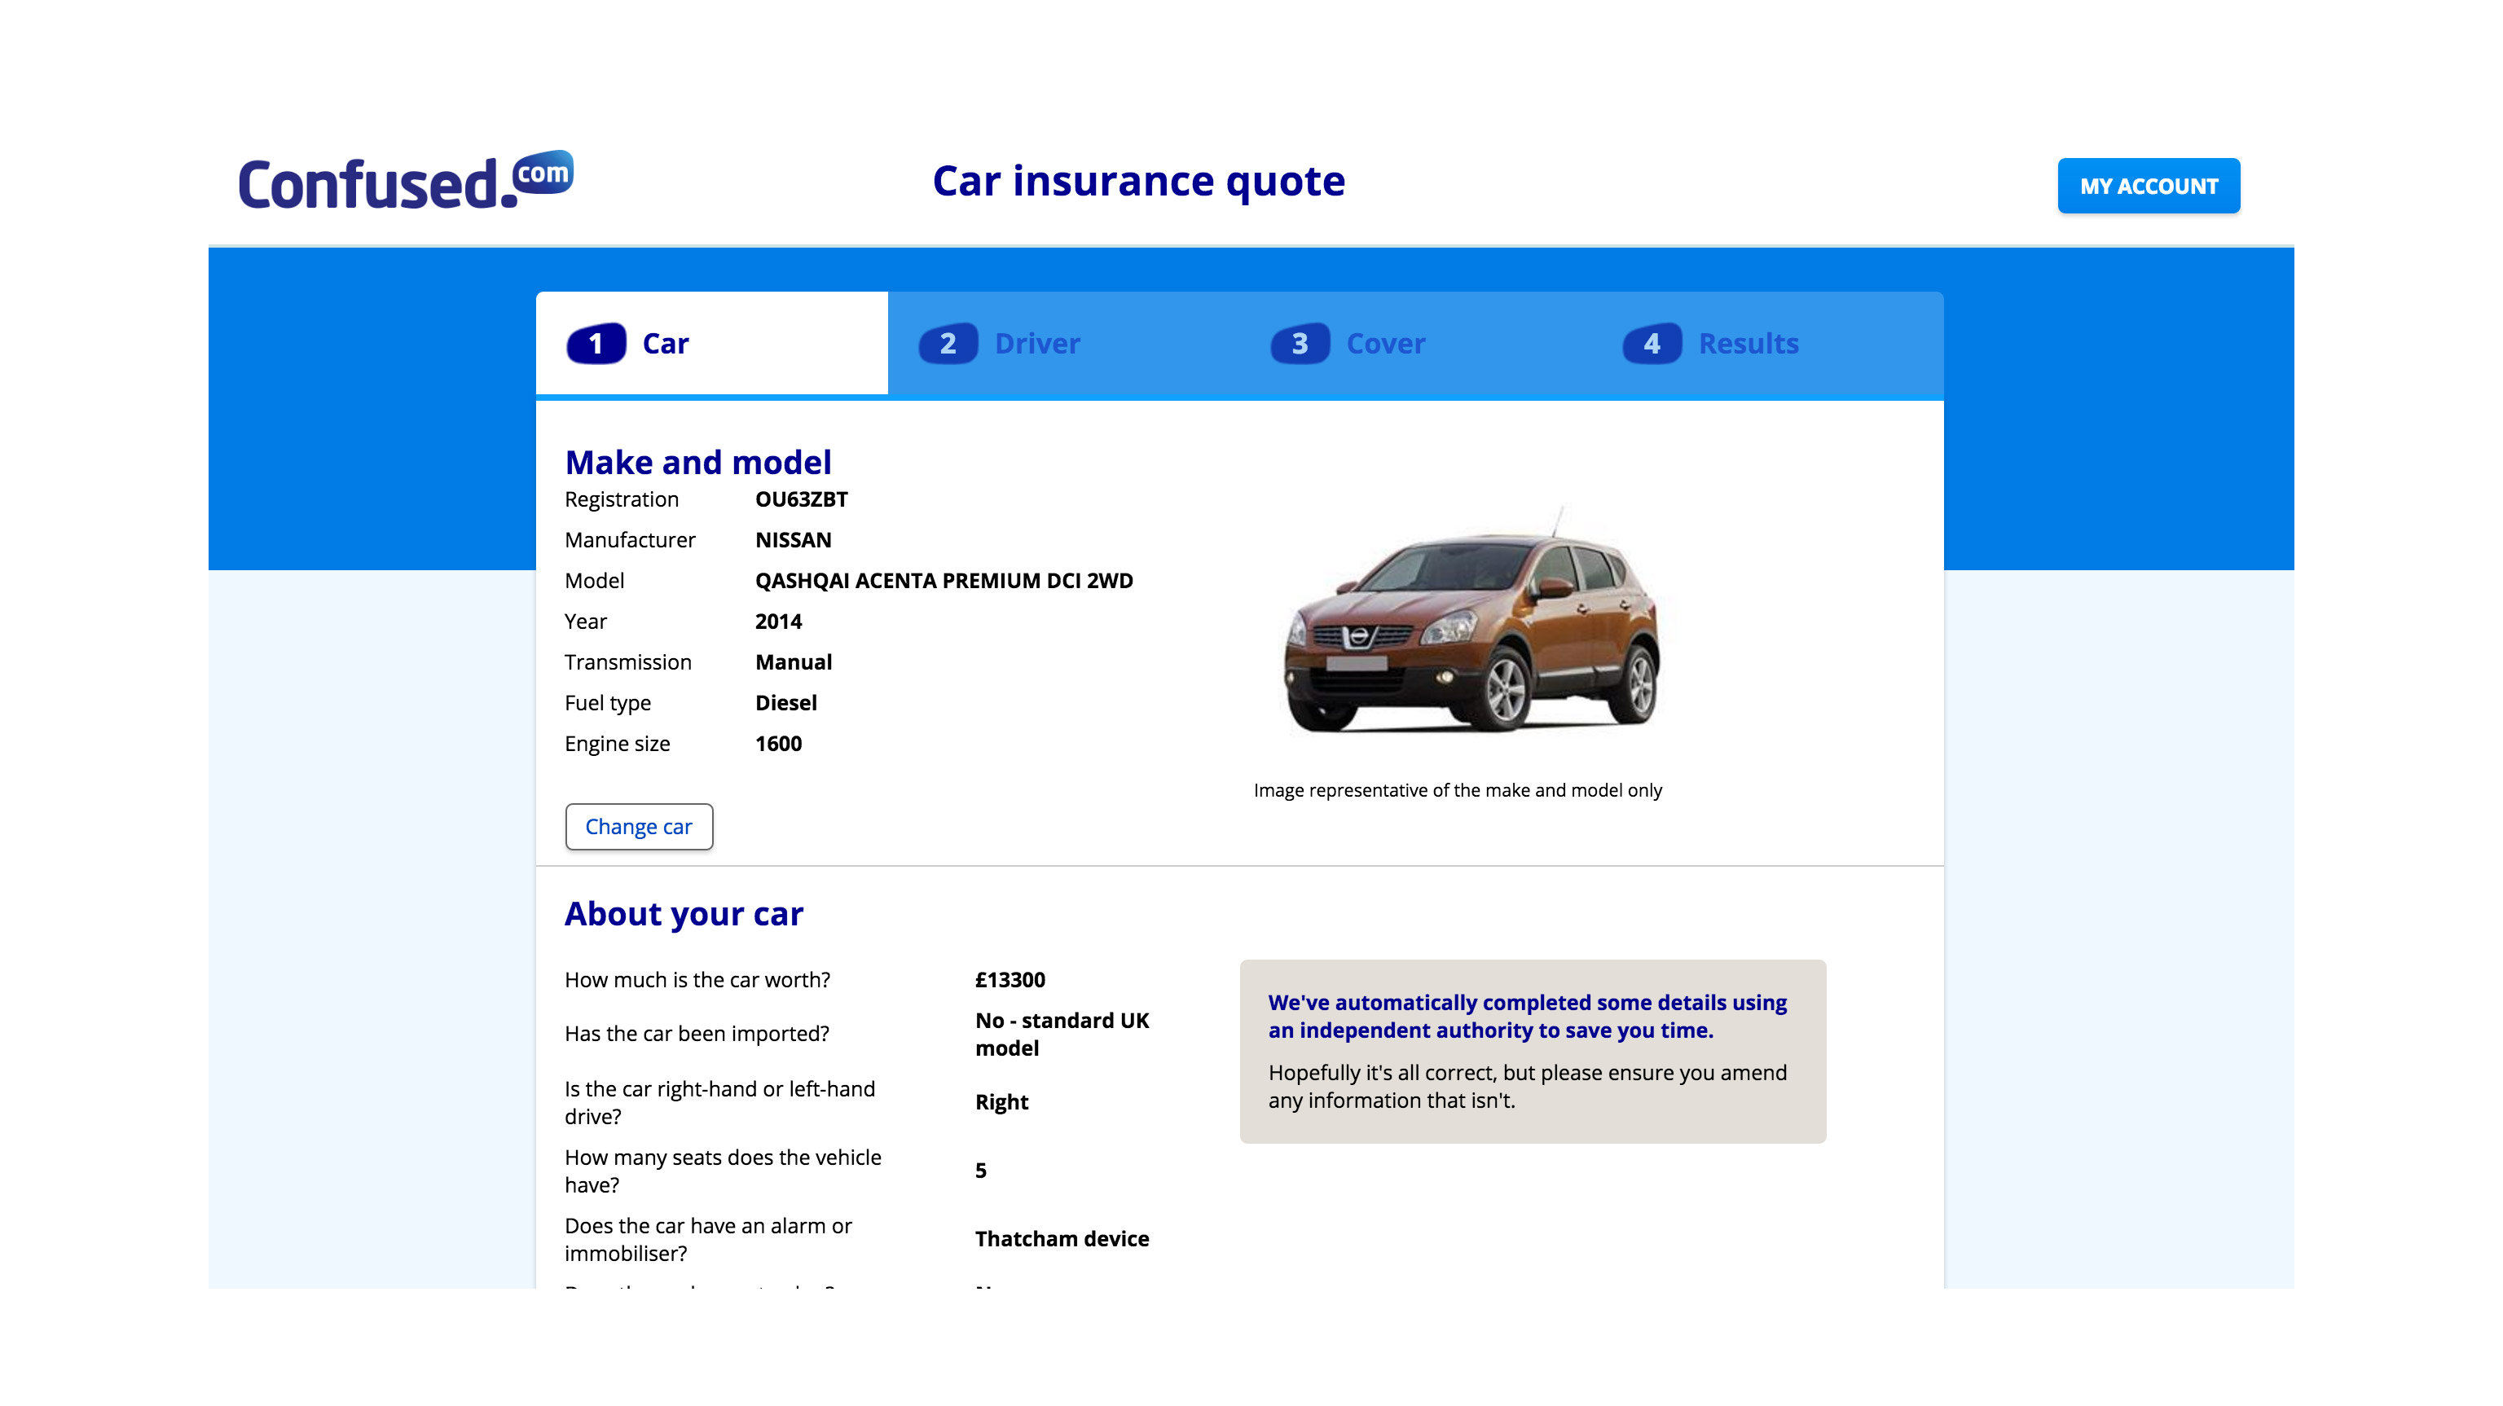Edit the 'Thatcham device' alarm answer
Screen dimensions: 2503x1406
click(1061, 1239)
